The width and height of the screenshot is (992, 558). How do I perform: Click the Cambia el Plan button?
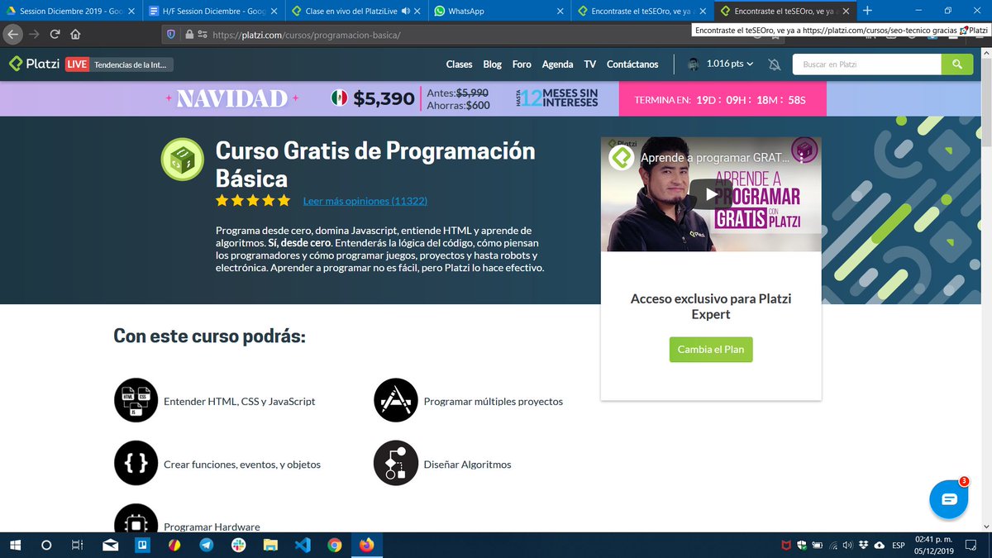click(711, 350)
